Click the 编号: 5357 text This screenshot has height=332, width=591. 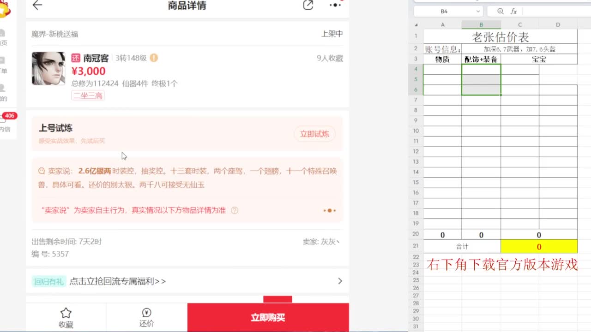tap(50, 254)
